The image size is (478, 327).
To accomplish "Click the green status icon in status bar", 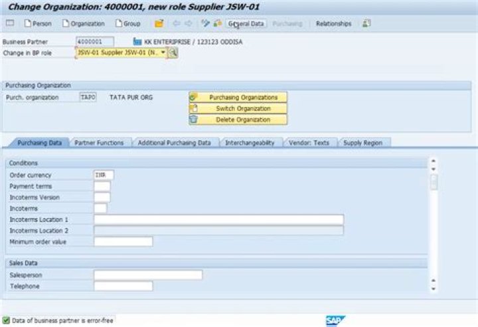I will pos(7,320).
